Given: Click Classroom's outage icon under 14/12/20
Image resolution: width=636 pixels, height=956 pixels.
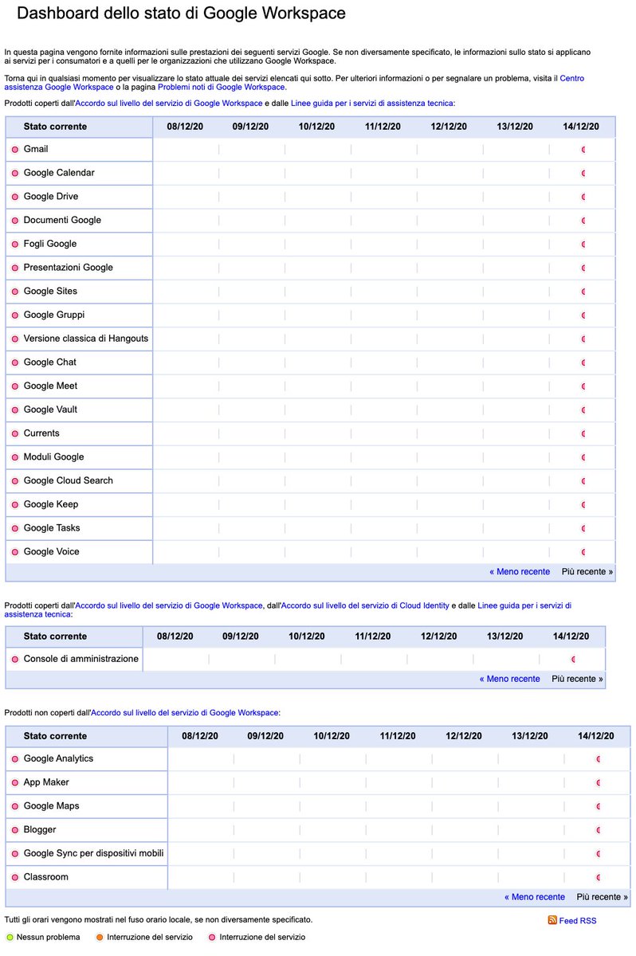Looking at the screenshot, I should click(x=598, y=878).
